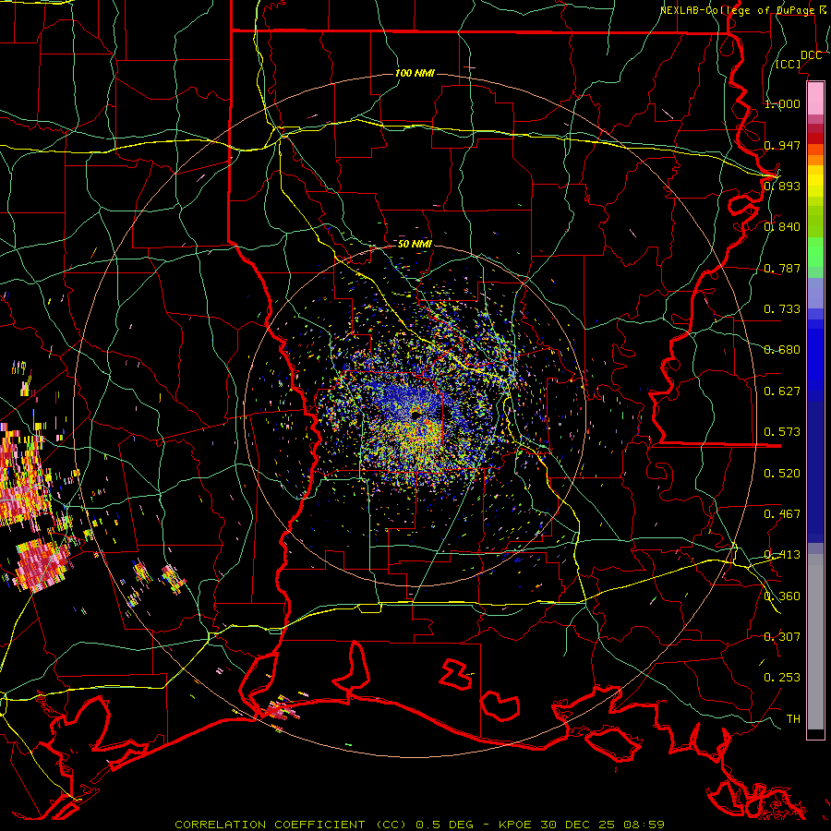831x831 pixels.
Task: Click the TH label at the scale bottom
Action: coord(793,719)
